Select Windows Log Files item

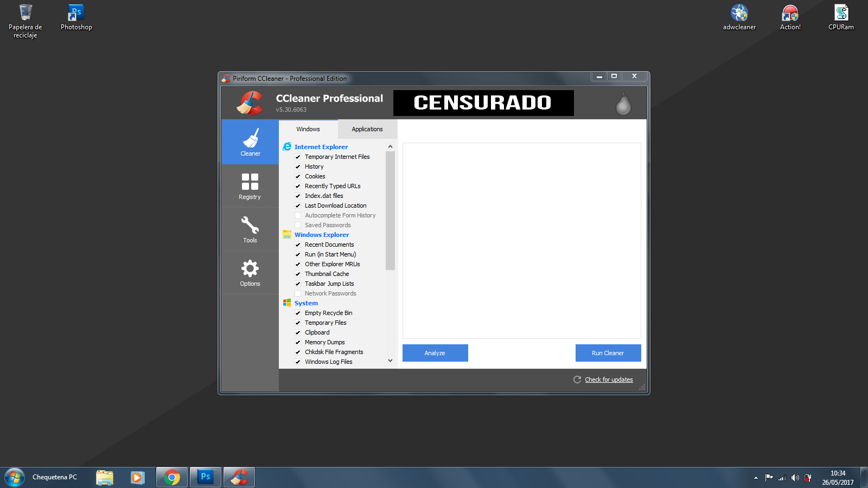[x=328, y=362]
